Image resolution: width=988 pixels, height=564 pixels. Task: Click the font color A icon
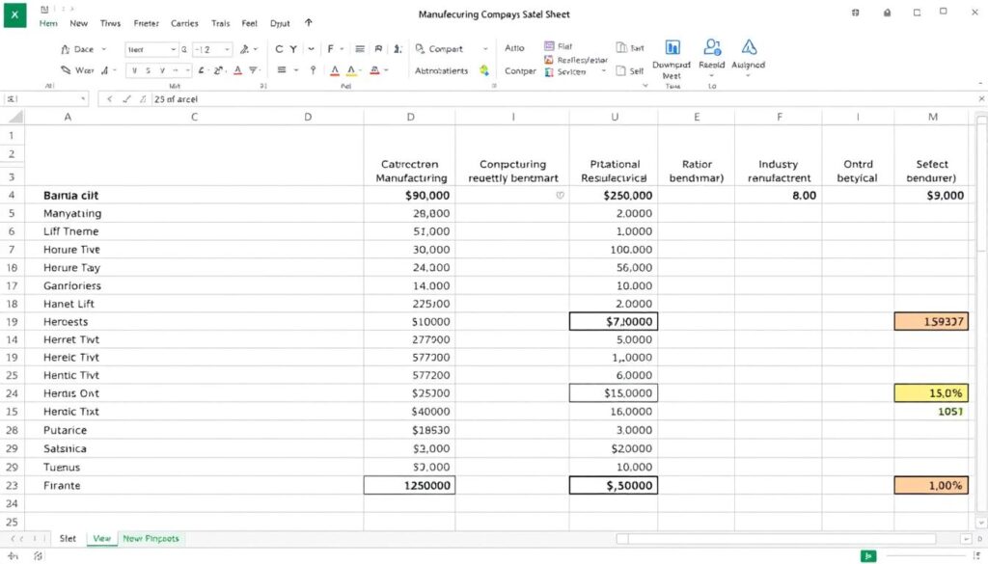pos(237,69)
